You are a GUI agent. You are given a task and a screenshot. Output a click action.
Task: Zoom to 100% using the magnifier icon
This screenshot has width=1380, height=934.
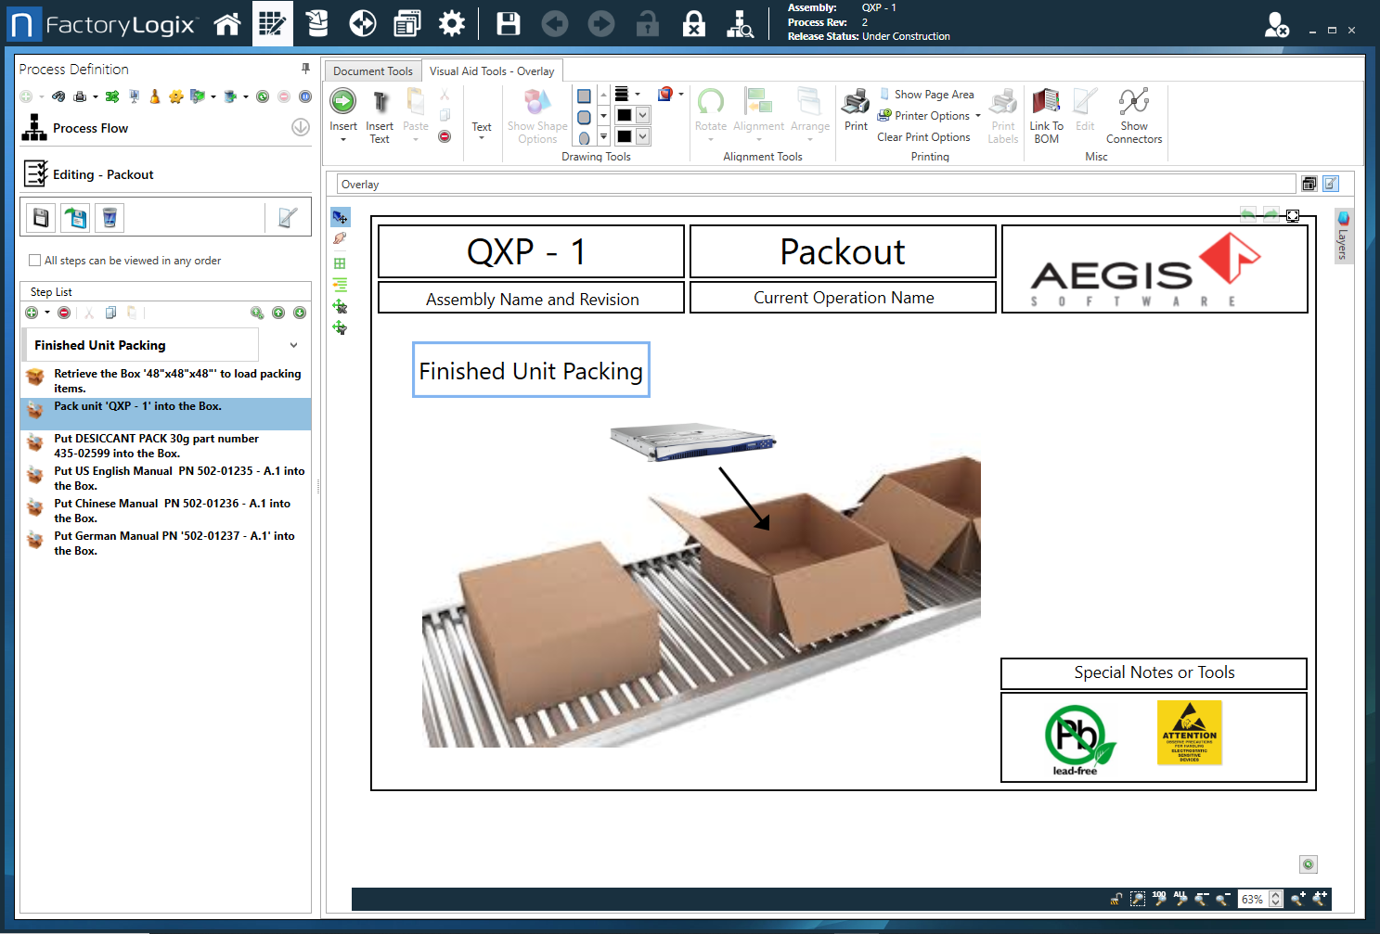[1160, 900]
